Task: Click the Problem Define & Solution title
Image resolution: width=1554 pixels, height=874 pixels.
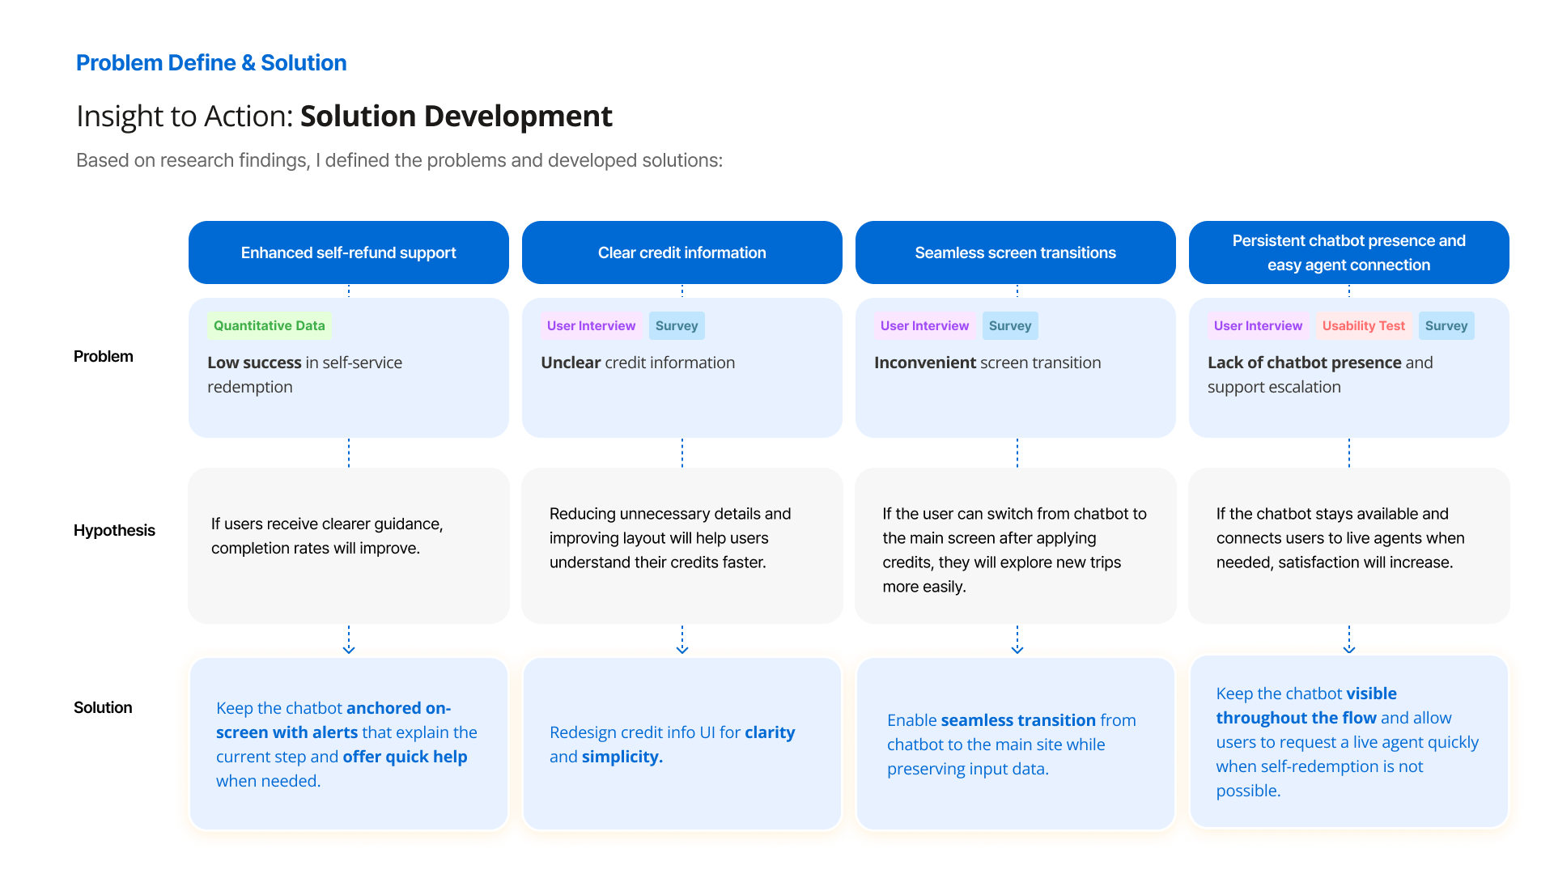Action: tap(211, 63)
